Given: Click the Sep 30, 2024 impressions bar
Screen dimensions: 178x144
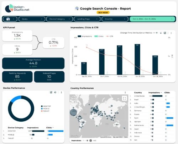Looking at the screenshot, I should tap(84, 68).
